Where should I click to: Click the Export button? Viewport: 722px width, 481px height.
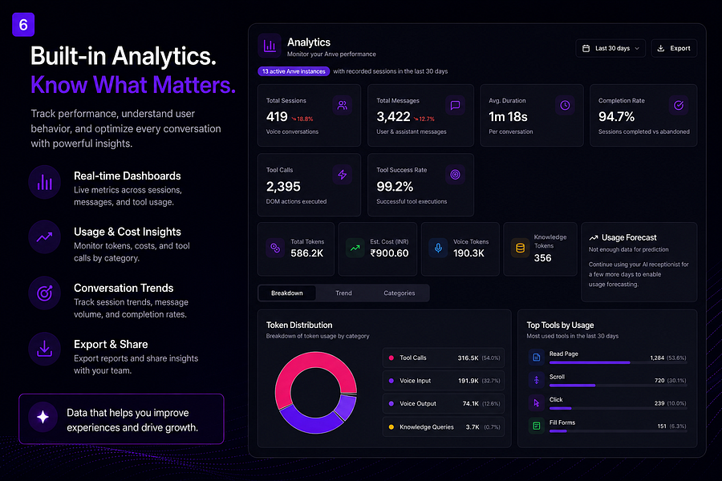tap(674, 48)
